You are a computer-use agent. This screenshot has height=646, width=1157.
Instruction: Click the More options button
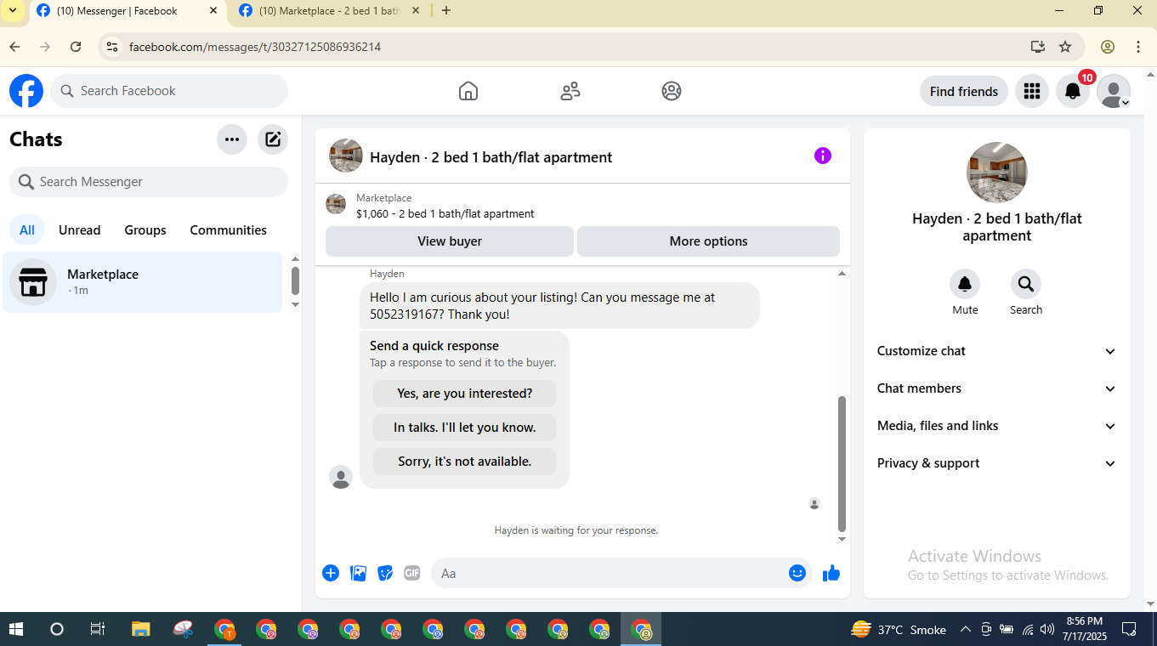point(709,241)
